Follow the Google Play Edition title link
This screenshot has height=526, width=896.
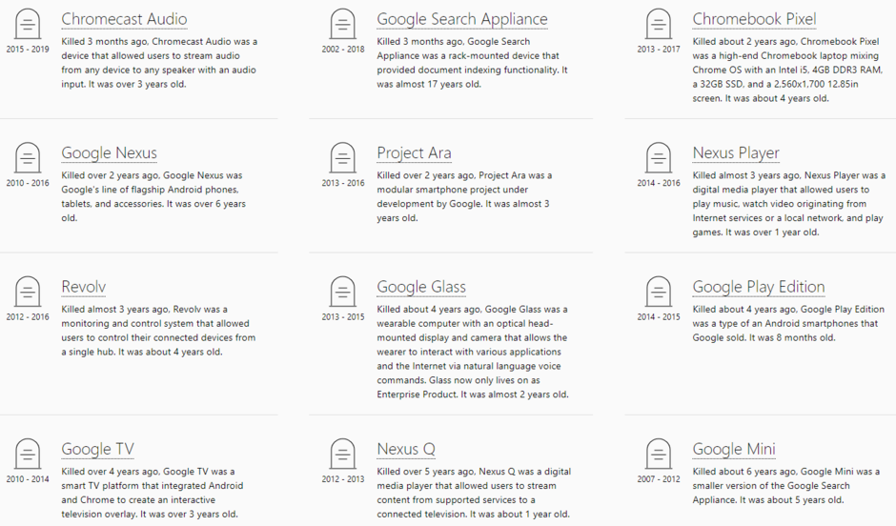[x=758, y=287]
